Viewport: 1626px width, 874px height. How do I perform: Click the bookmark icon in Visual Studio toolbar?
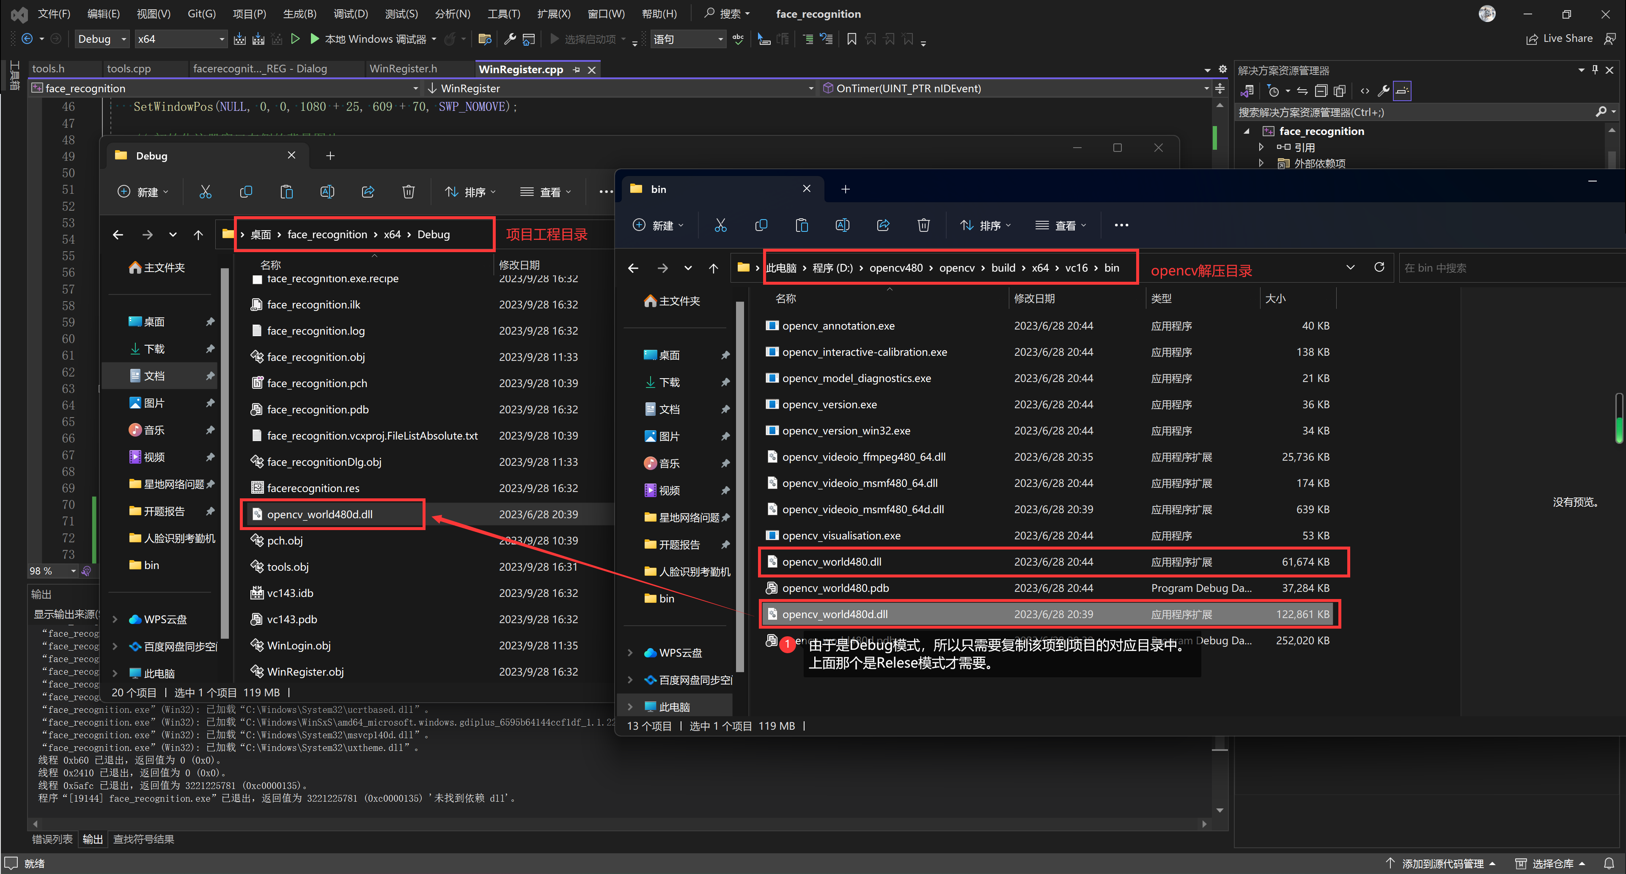pos(851,39)
